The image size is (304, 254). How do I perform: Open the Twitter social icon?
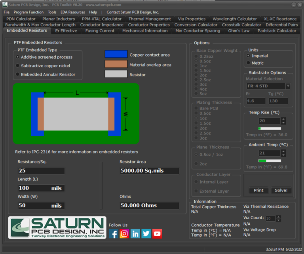(x=146, y=233)
